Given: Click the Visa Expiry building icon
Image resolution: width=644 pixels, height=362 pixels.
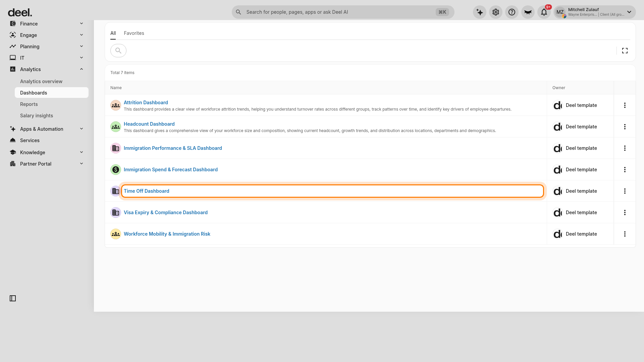Looking at the screenshot, I should [116, 213].
